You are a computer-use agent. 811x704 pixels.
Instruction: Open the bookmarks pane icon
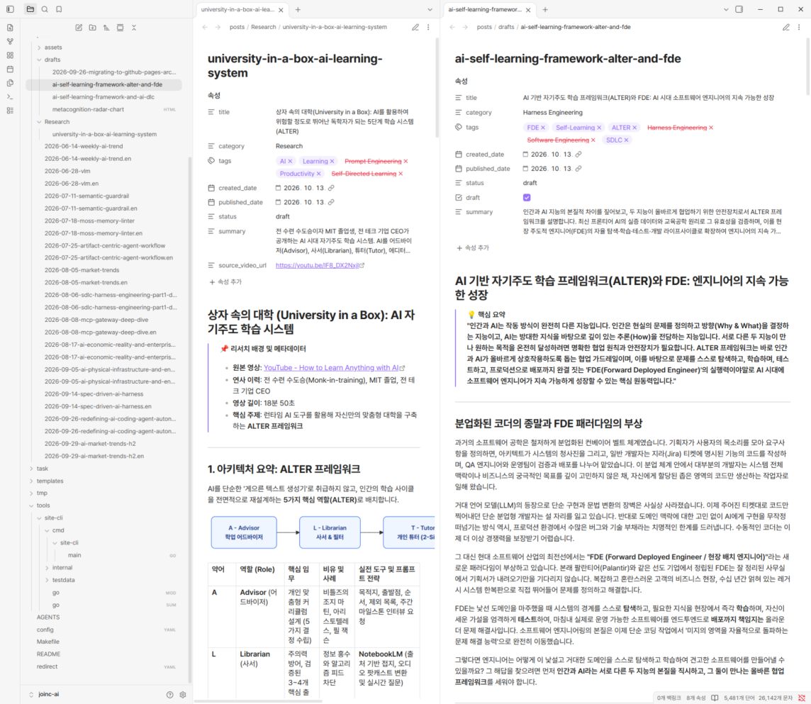coord(59,9)
